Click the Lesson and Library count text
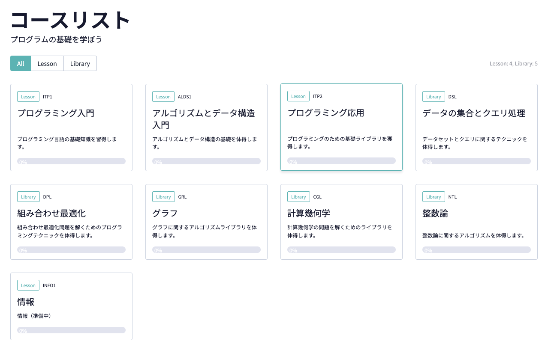545x350 pixels. coord(513,64)
